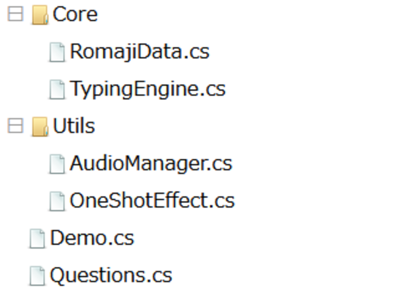Viewport: 399px width, 307px height.
Task: Select AudioManager.cs in the Utils folder
Action: tap(151, 163)
